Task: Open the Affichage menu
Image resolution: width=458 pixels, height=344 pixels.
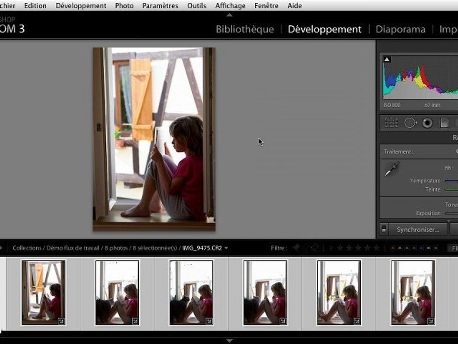Action: pos(230,6)
